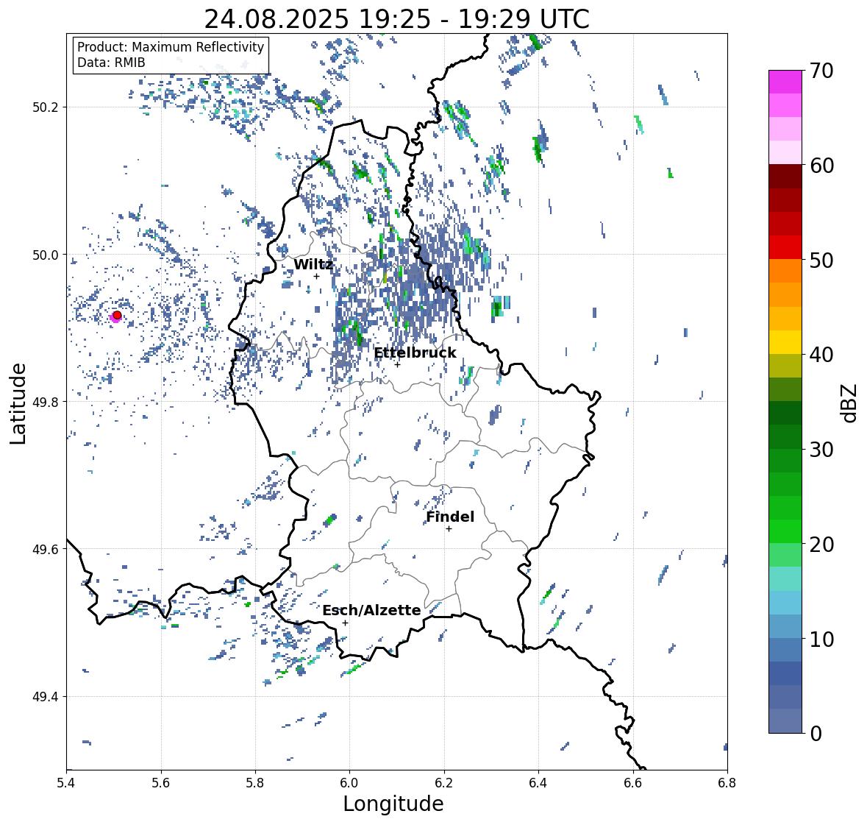Click the 'Product: Maximum Reflectivity' text
Image resolution: width=867 pixels, height=822 pixels.
pyautogui.click(x=171, y=47)
